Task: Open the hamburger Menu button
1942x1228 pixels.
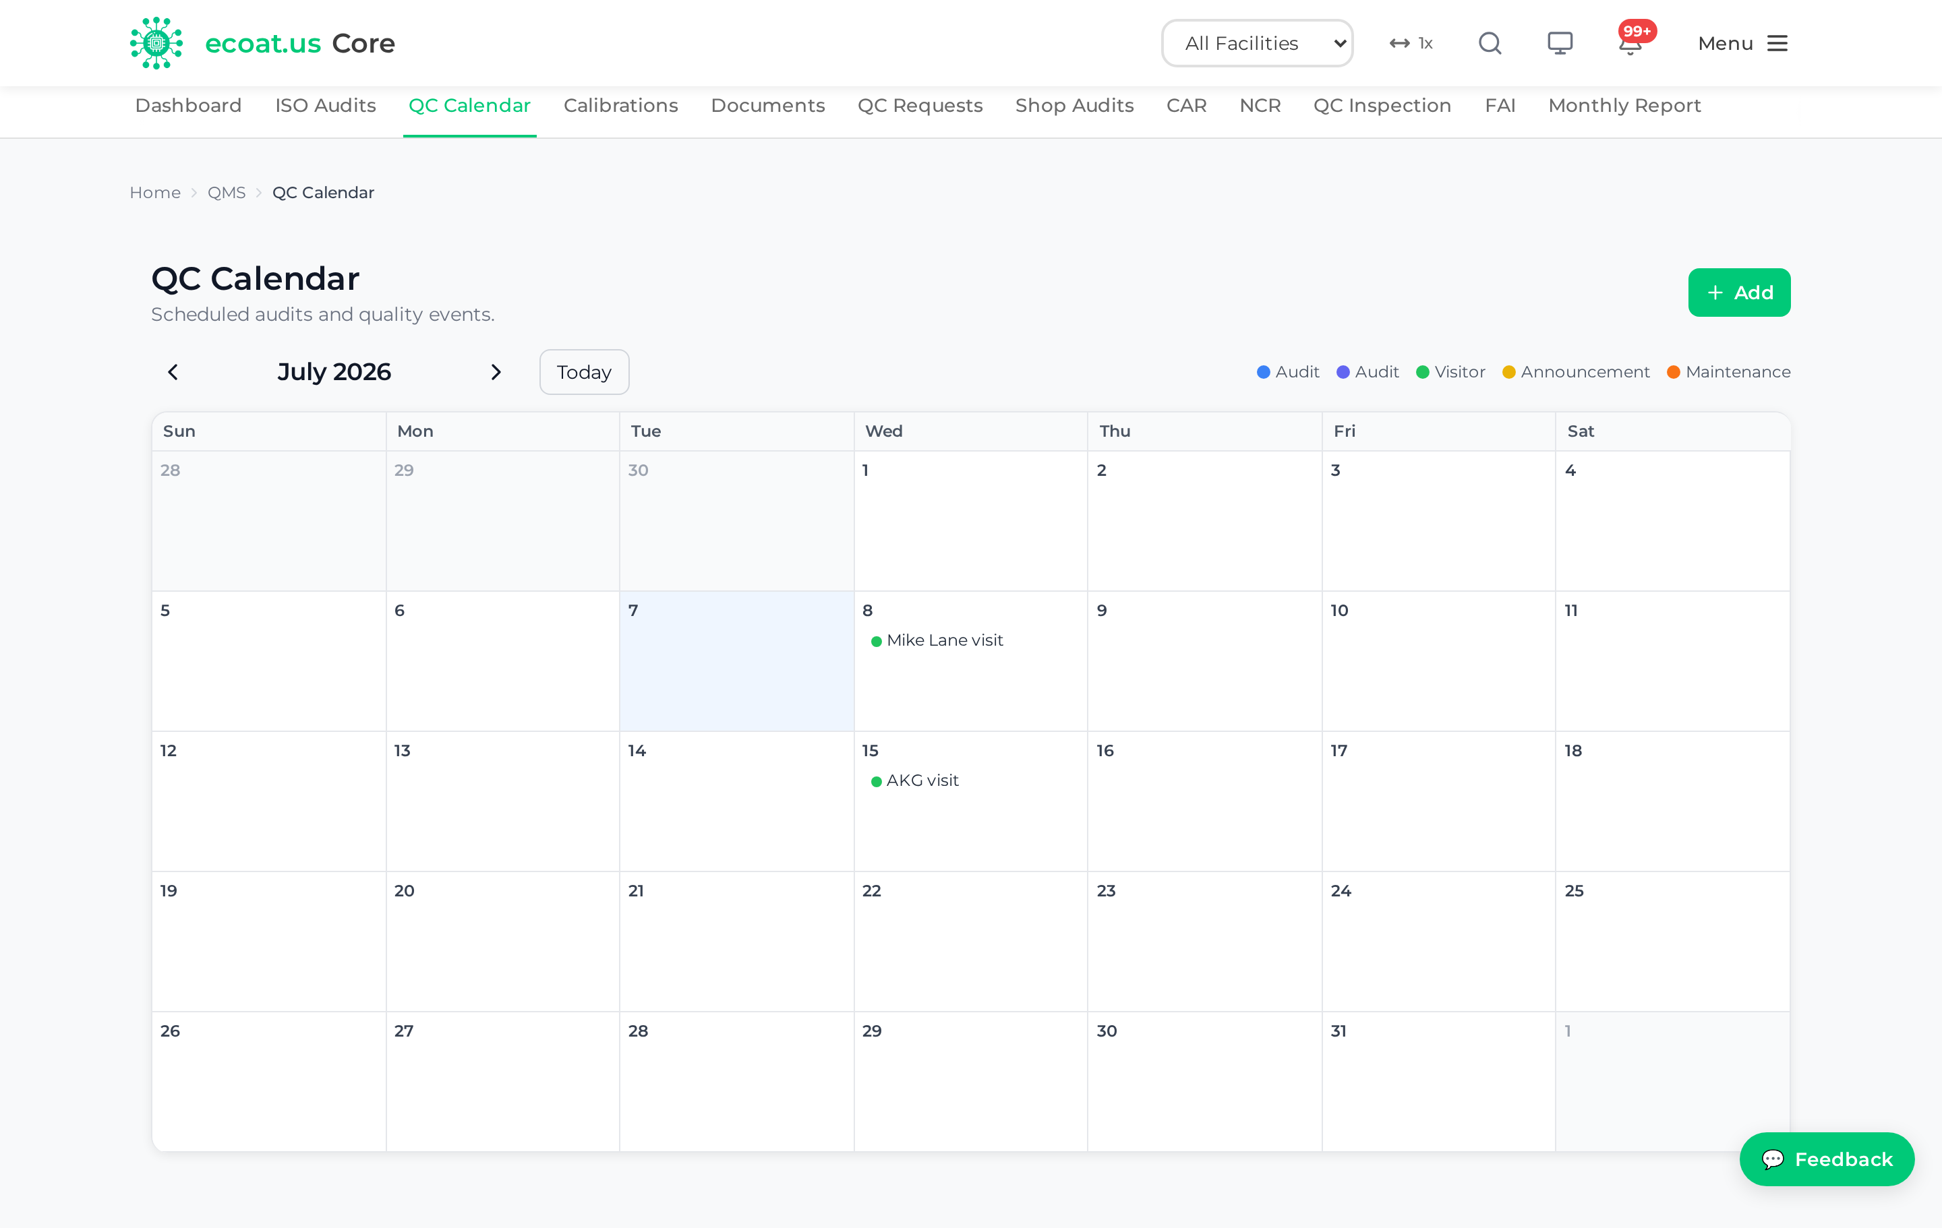Action: coord(1743,42)
